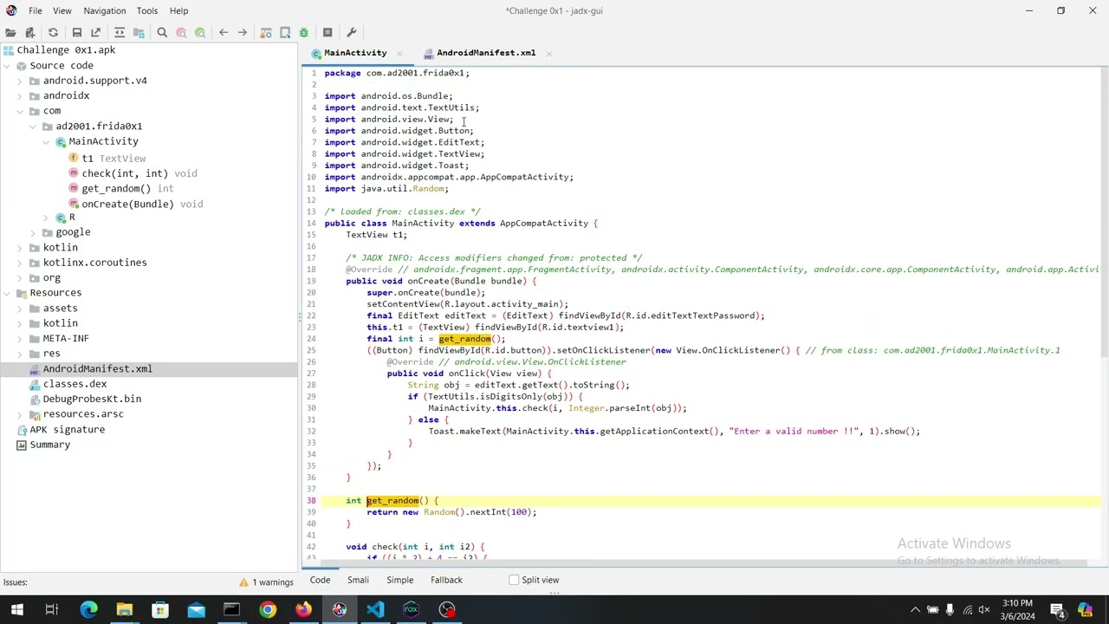Expand the android.support.v4 package
Viewport: 1109px width, 624px height.
pyautogui.click(x=20, y=81)
